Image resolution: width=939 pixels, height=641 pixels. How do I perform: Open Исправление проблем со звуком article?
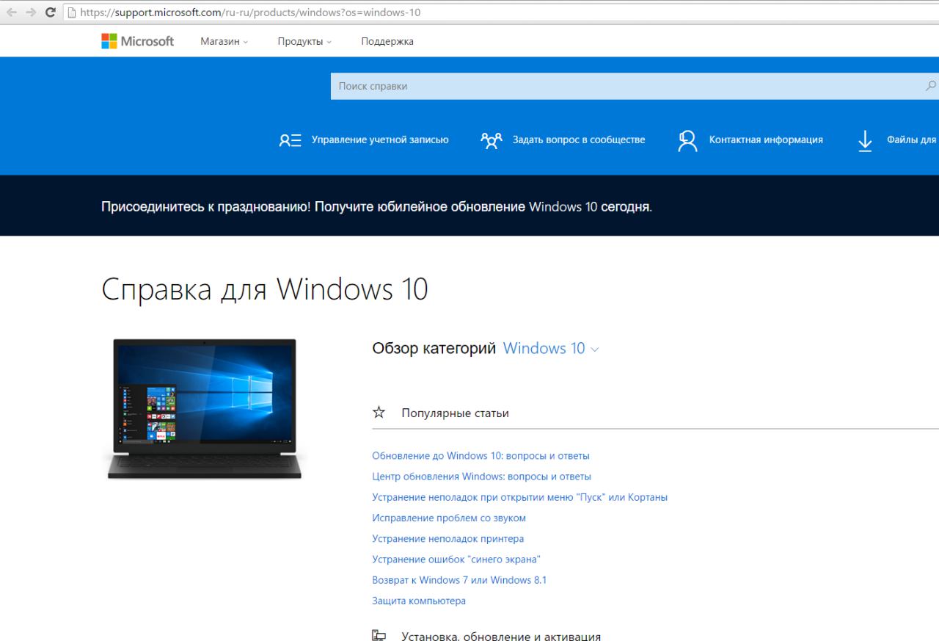tap(449, 518)
